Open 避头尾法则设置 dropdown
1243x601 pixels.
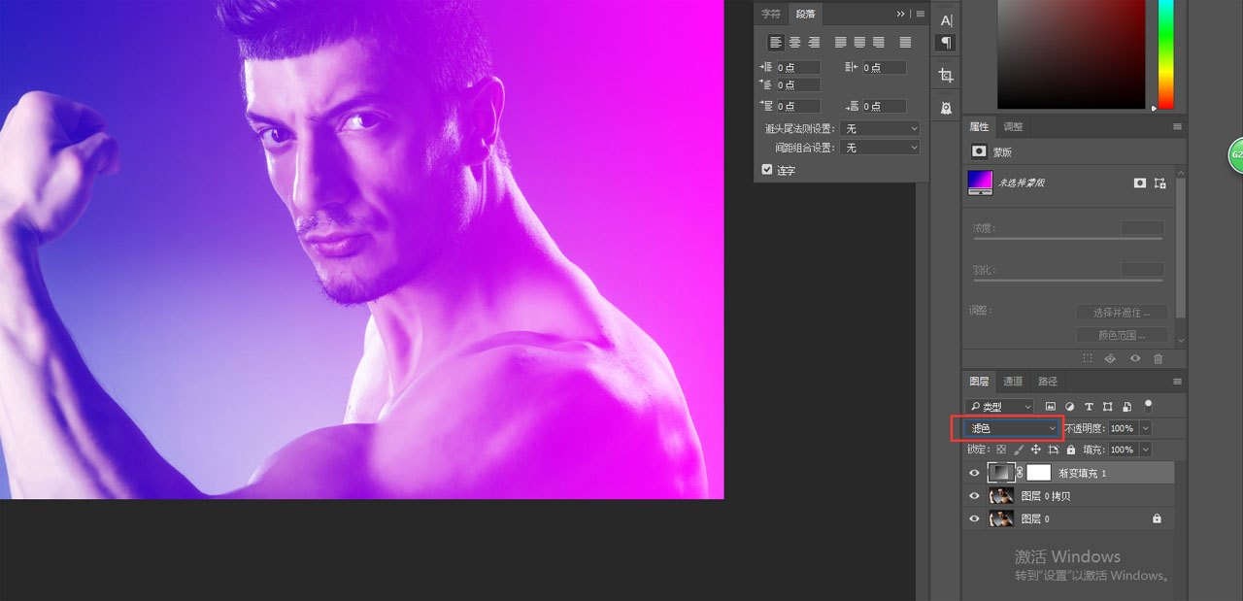coord(881,128)
